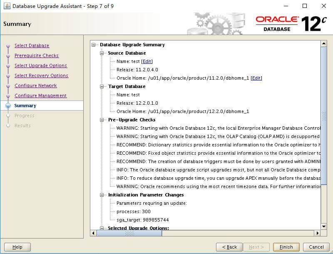Click the horizontal scrollbar thumb
The width and height of the screenshot is (333, 254).
coord(129,233)
